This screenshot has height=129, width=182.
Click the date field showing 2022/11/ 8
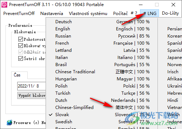pyautogui.click(x=32, y=86)
